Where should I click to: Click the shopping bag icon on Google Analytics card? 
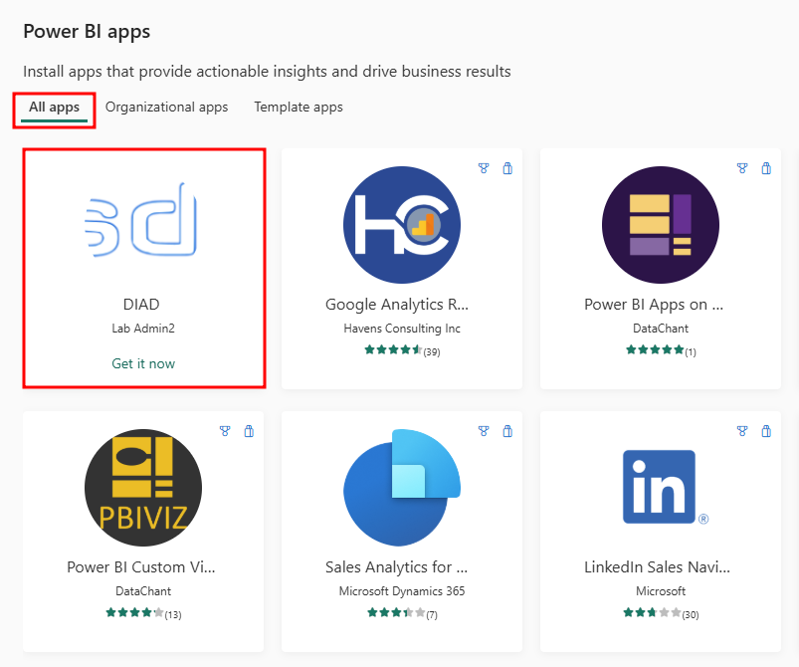(x=507, y=168)
